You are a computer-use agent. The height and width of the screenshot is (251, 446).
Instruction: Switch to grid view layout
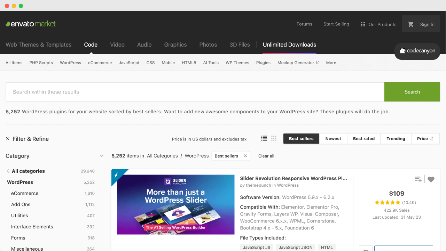274,138
